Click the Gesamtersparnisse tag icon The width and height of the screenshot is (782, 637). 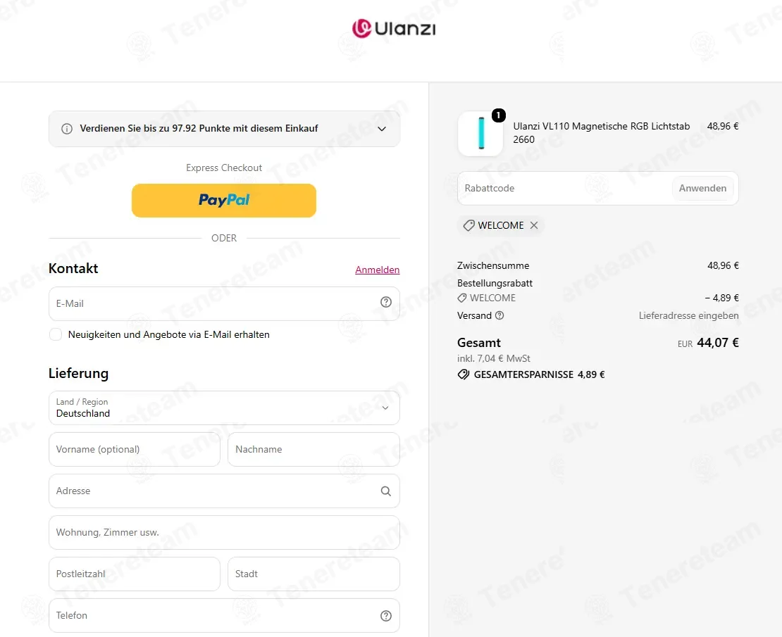(464, 374)
